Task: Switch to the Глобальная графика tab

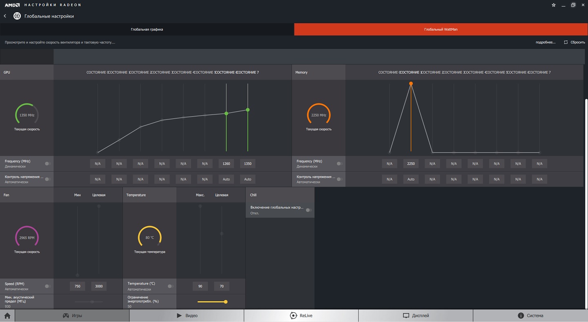Action: 147,29
